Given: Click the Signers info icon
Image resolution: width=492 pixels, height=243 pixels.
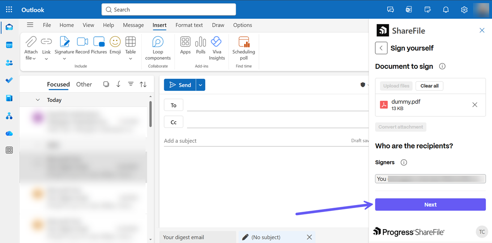Looking at the screenshot, I should point(404,162).
